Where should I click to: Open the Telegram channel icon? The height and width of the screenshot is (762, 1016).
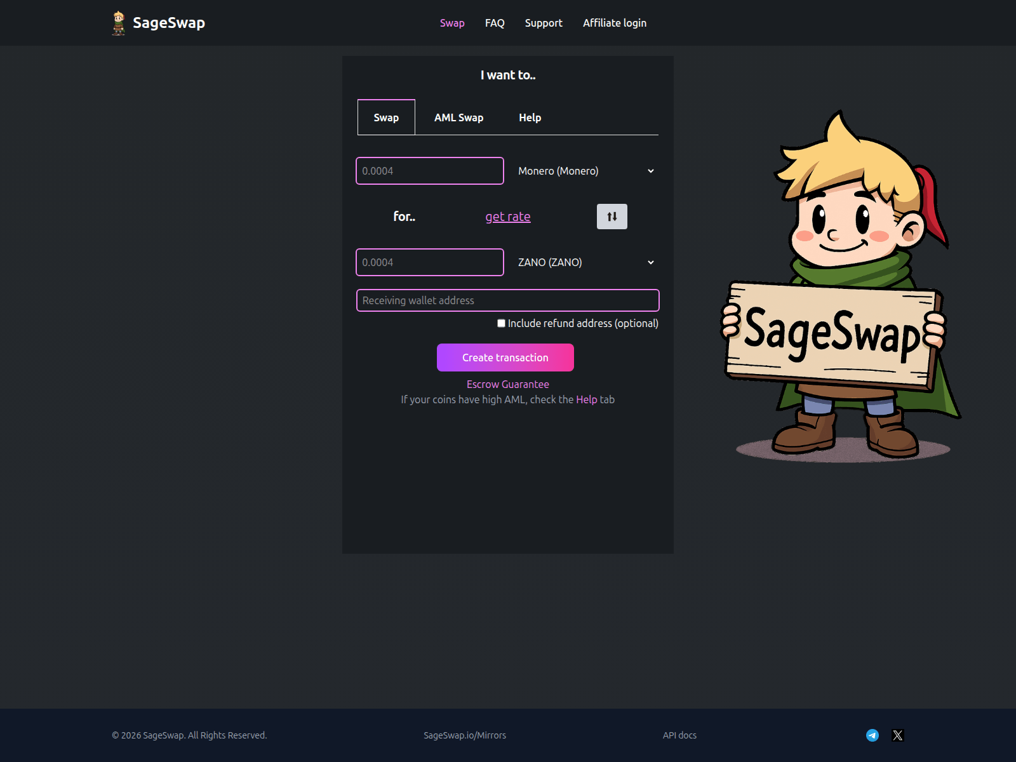872,735
